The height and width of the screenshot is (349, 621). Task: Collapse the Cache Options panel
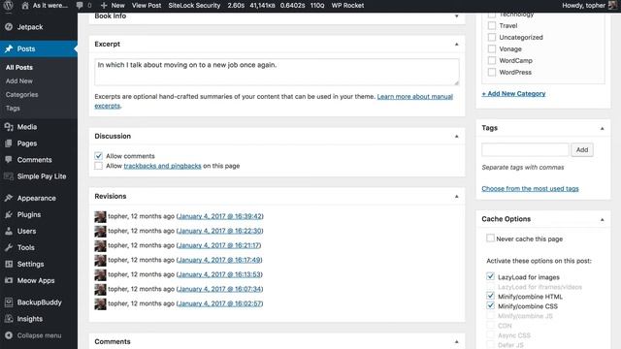tap(602, 220)
